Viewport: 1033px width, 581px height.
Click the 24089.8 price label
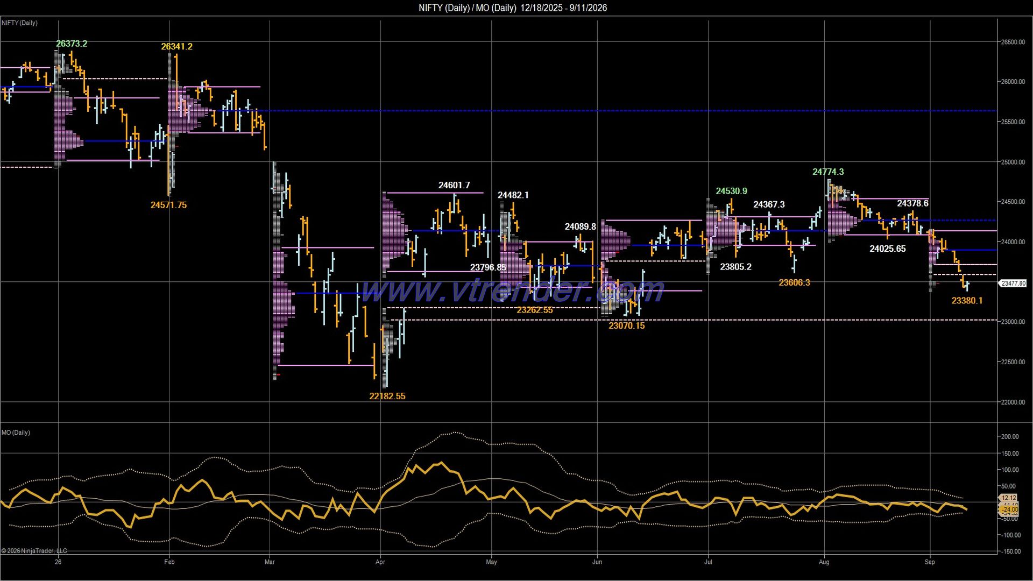(580, 226)
